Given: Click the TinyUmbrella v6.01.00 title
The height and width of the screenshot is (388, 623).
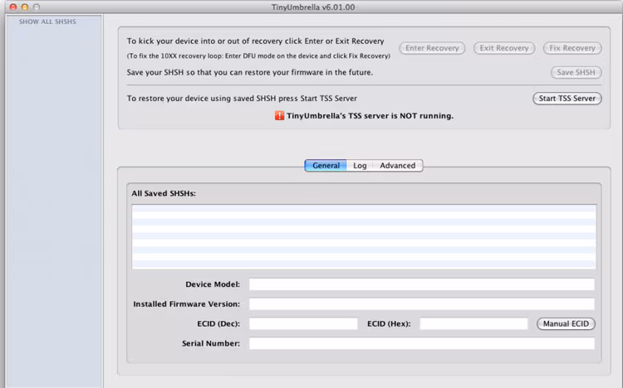Looking at the screenshot, I should point(313,7).
